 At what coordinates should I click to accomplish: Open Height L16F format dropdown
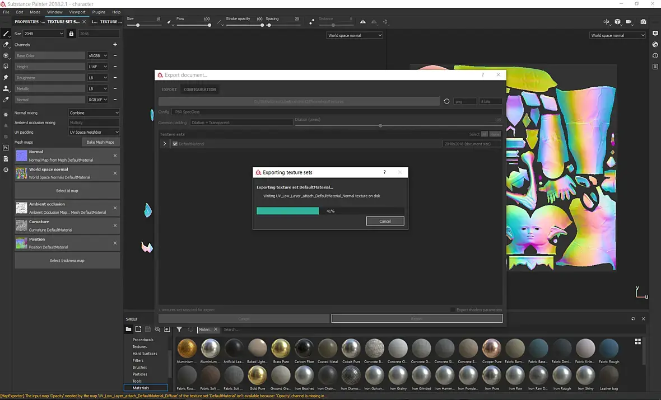[97, 67]
